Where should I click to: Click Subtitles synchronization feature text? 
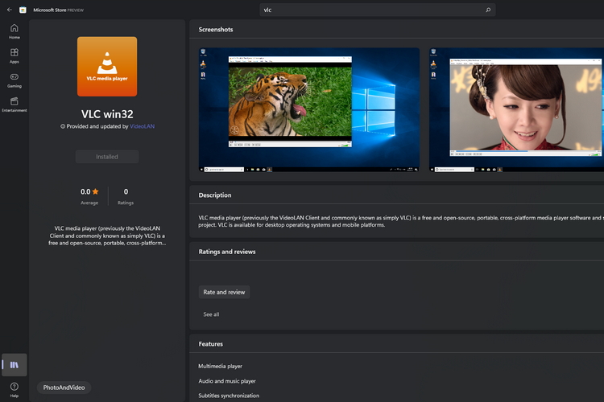pos(229,396)
